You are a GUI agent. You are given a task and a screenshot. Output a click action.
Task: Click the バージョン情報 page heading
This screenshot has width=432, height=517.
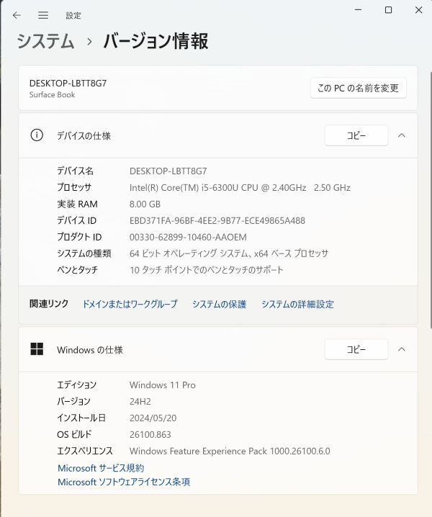(x=156, y=42)
